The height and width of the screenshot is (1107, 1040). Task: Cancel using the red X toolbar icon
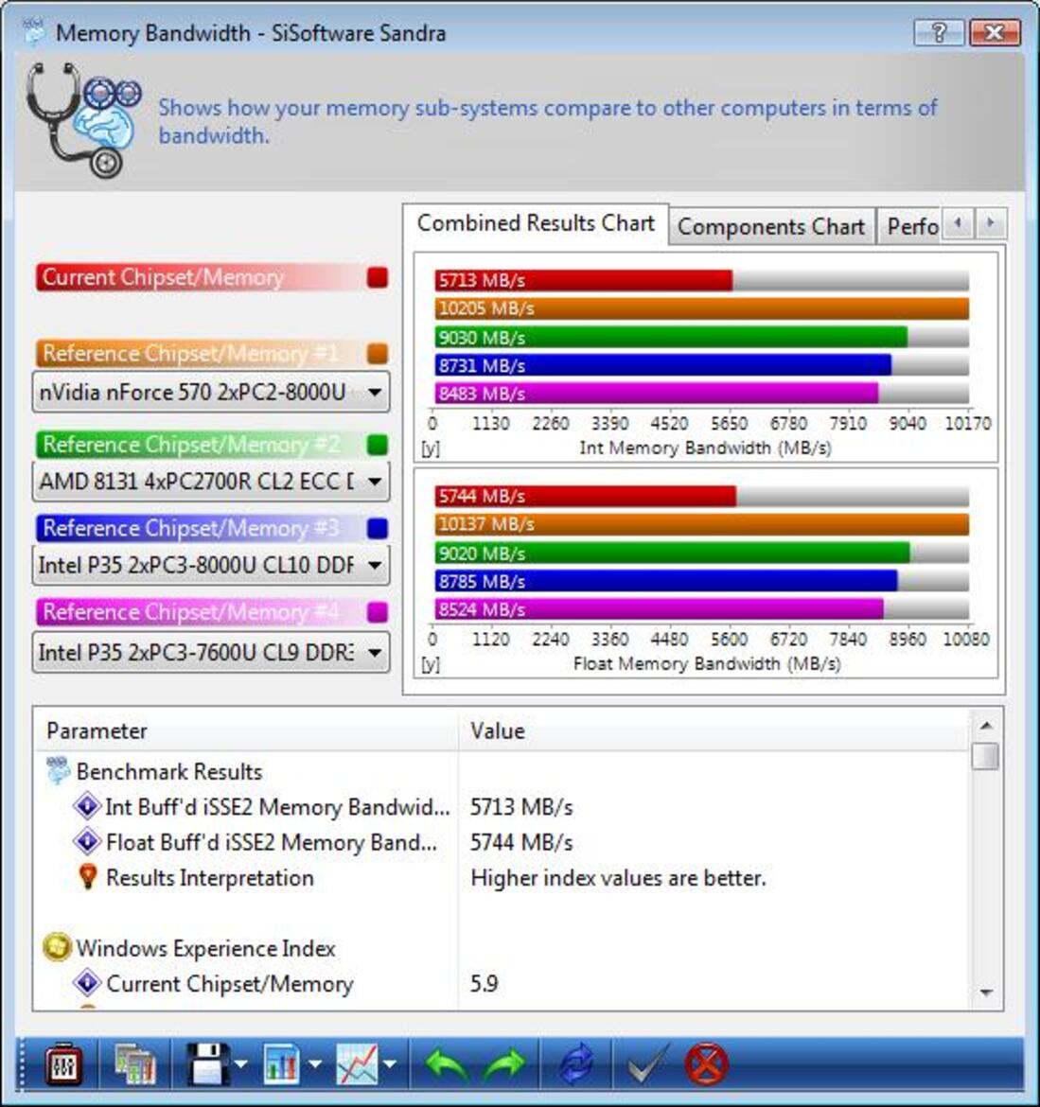(x=705, y=1063)
